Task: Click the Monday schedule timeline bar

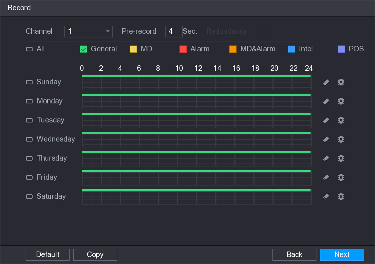Action: [197, 102]
